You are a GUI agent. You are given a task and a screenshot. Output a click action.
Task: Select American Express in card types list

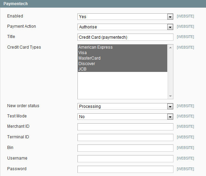point(122,47)
